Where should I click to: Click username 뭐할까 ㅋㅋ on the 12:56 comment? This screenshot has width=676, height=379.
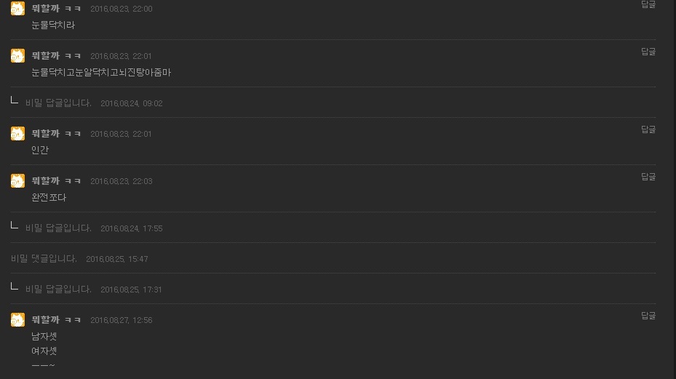pyautogui.click(x=56, y=320)
